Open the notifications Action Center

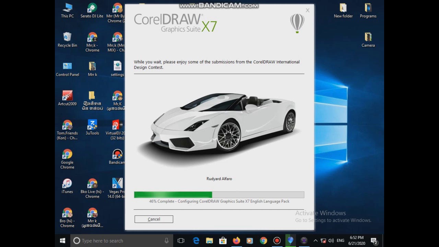[374, 241]
